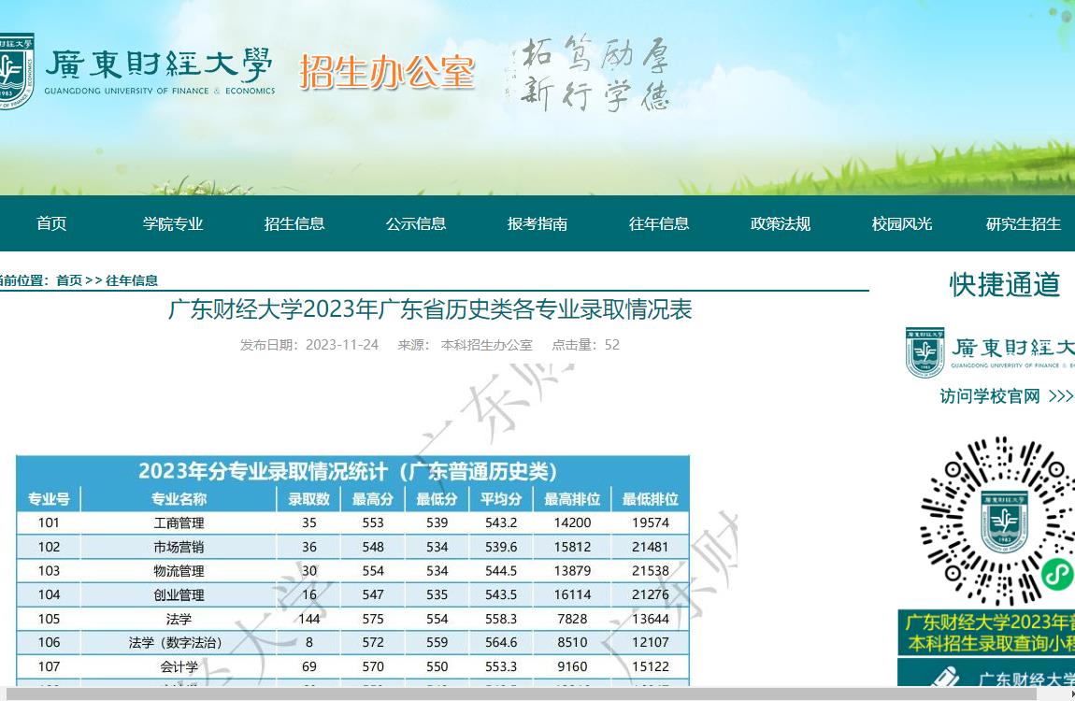Go to 招生信息 in the navigation bar
This screenshot has height=701, width=1075.
(294, 223)
